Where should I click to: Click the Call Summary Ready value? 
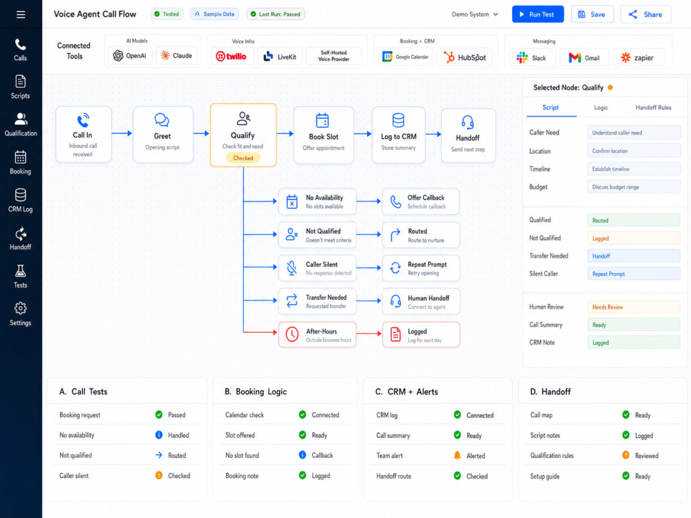coord(634,325)
